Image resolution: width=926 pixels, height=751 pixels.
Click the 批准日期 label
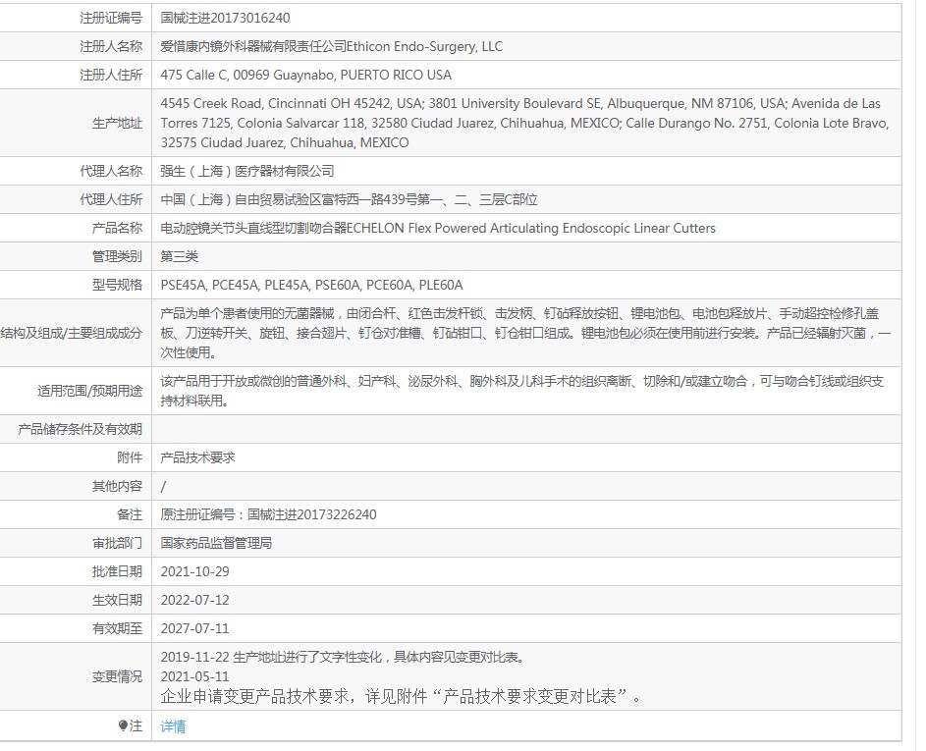pos(117,571)
